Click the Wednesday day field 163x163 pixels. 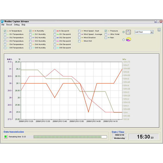pyautogui.click(x=120, y=138)
